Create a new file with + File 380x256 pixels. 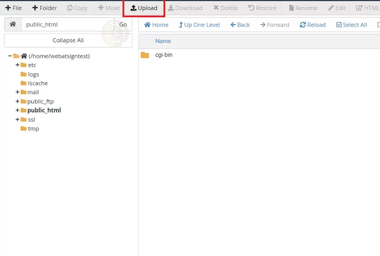point(13,8)
